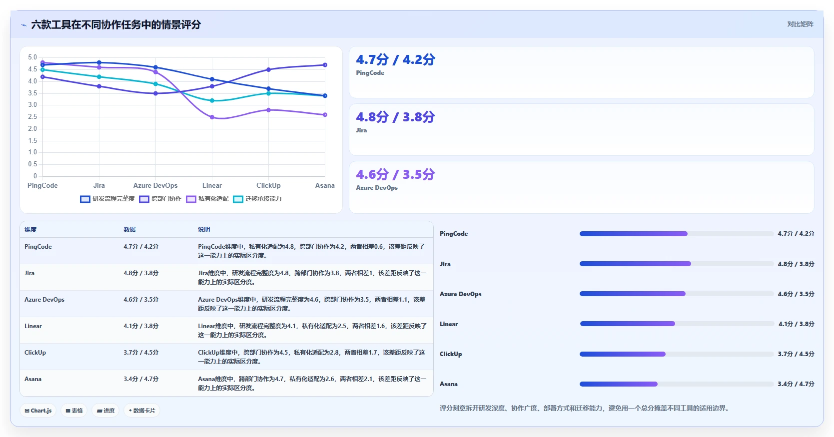This screenshot has width=834, height=437.
Task: Click the ClickUp progress bar
Action: 677,354
